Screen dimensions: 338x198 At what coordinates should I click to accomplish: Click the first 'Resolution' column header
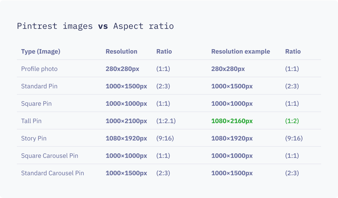pos(121,52)
